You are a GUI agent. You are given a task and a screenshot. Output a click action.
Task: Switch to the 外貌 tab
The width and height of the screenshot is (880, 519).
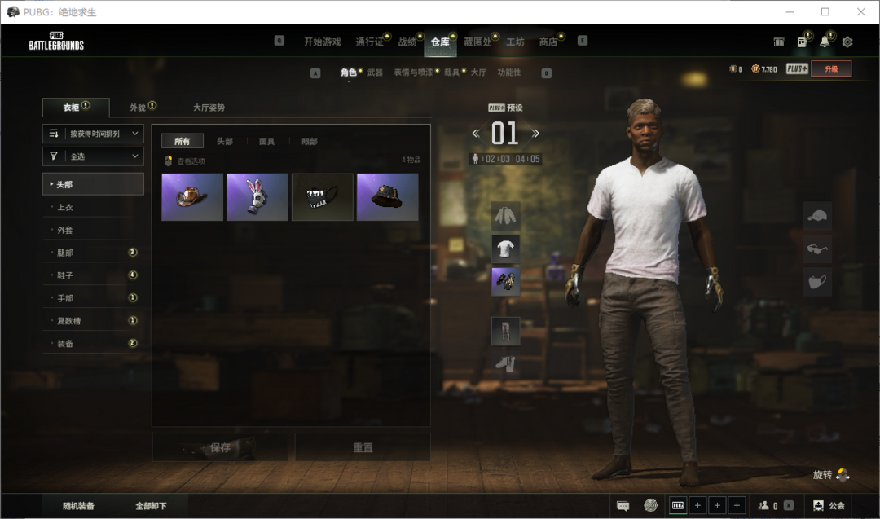139,108
